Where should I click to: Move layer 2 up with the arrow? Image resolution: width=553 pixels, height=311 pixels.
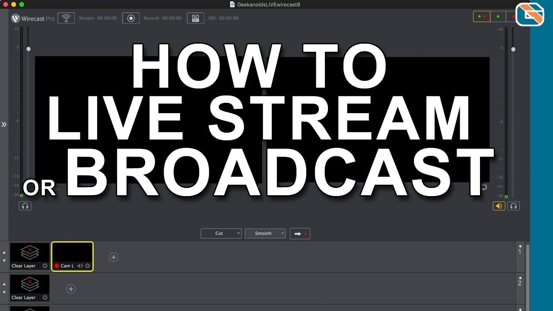click(4, 284)
